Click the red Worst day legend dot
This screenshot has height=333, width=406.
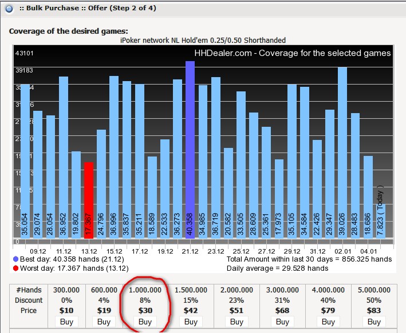15,268
